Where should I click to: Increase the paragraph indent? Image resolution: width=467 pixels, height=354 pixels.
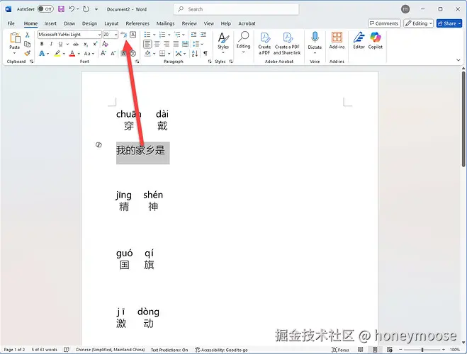coord(203,35)
